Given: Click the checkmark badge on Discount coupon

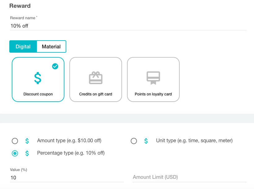Looking at the screenshot, I should [x=55, y=66].
